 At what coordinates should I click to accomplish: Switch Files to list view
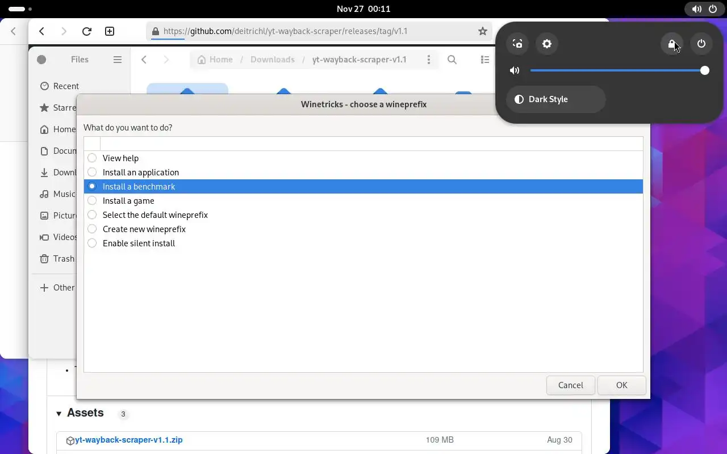pyautogui.click(x=484, y=60)
